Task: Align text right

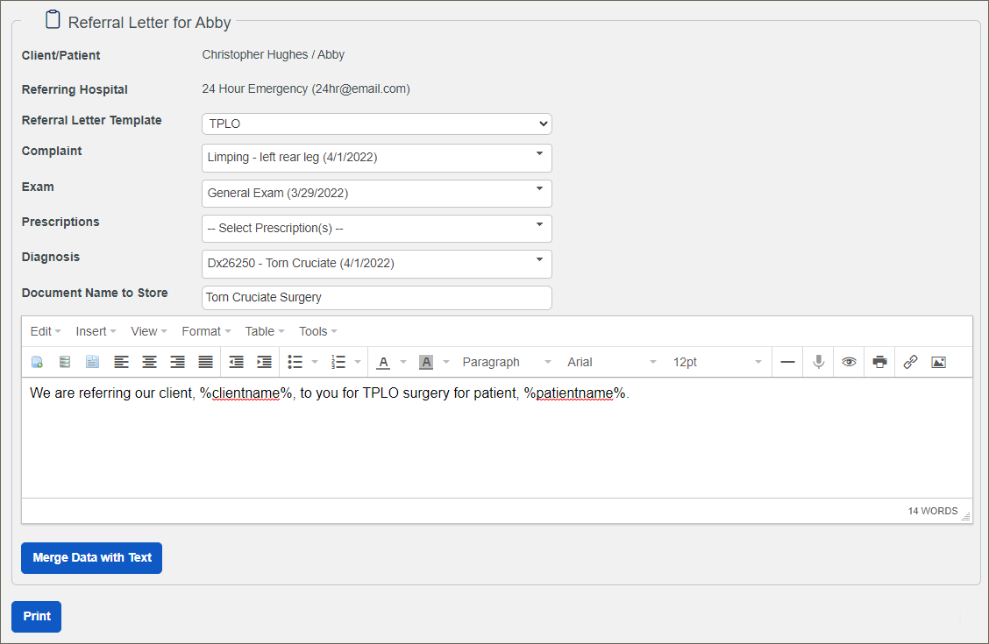Action: click(x=178, y=363)
